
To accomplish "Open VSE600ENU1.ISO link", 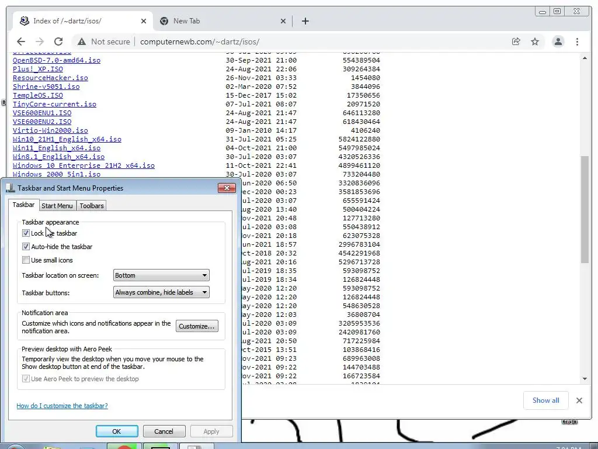I will coord(42,113).
